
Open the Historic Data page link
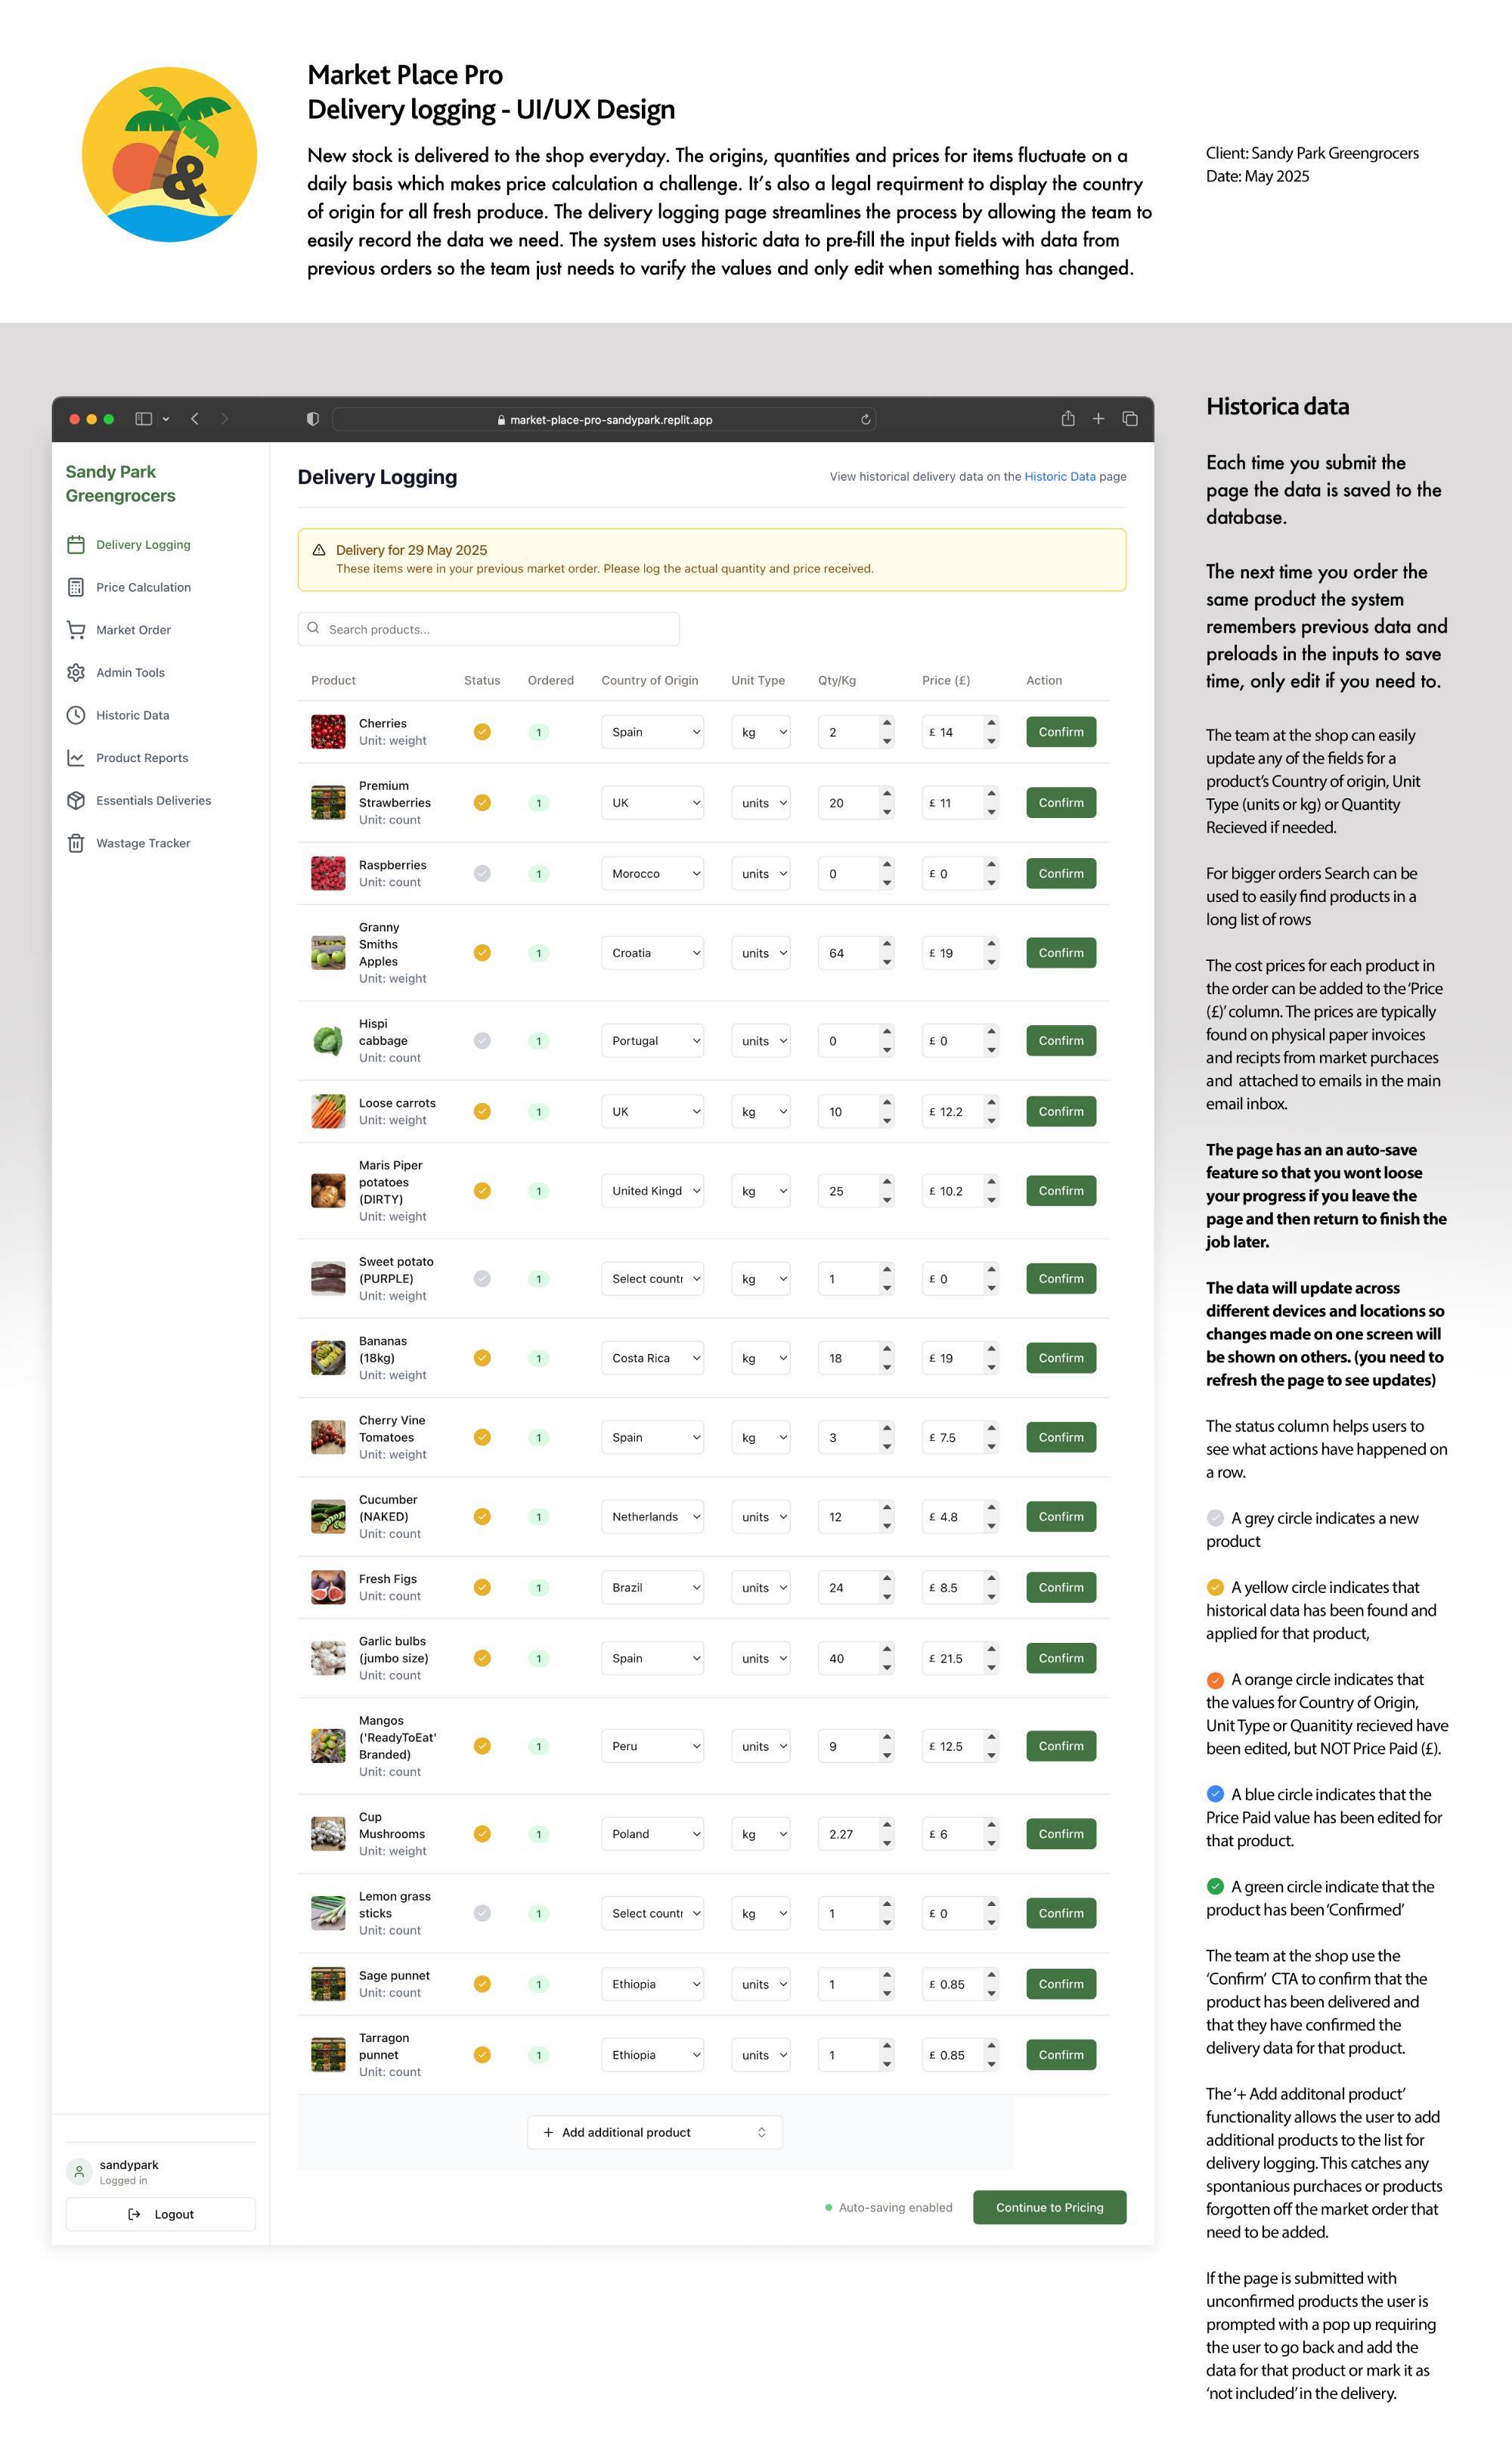[x=1059, y=477]
